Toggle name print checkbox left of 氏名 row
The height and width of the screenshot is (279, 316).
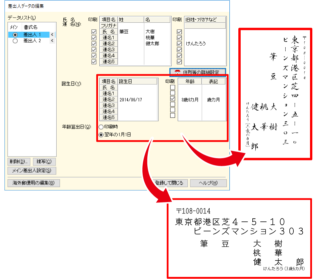pos(94,32)
